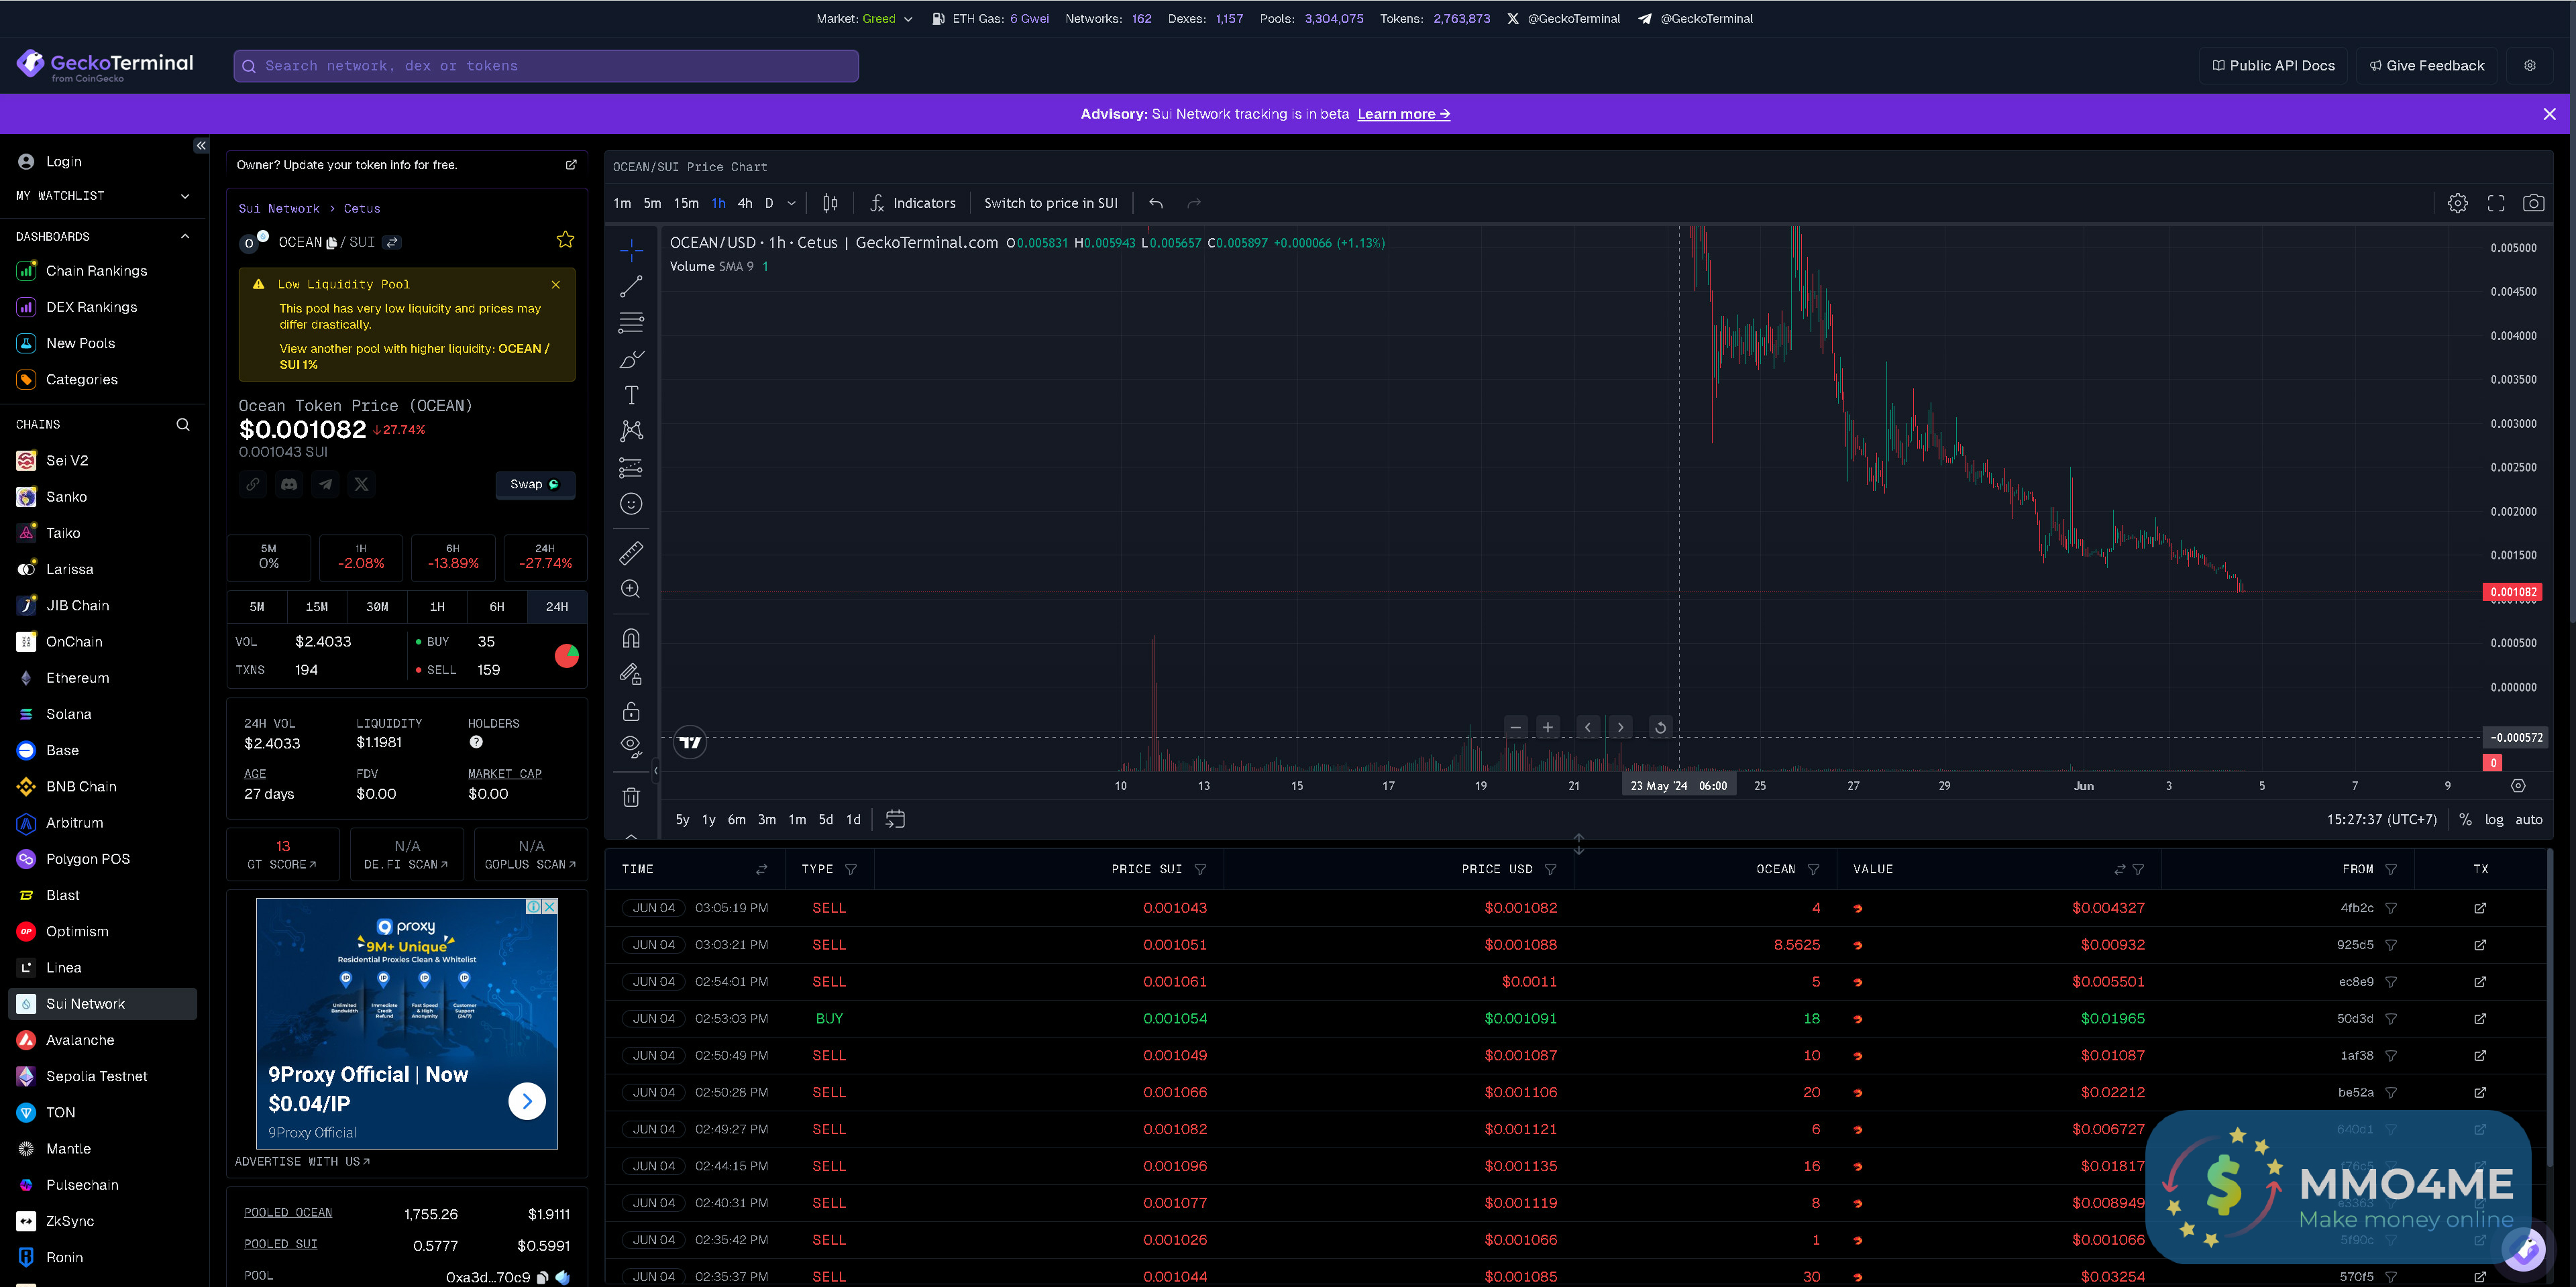The height and width of the screenshot is (1287, 2576).
Task: Expand the My Watchlist section
Action: click(x=185, y=196)
